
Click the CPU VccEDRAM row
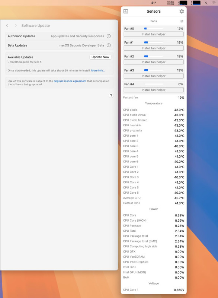point(154,257)
